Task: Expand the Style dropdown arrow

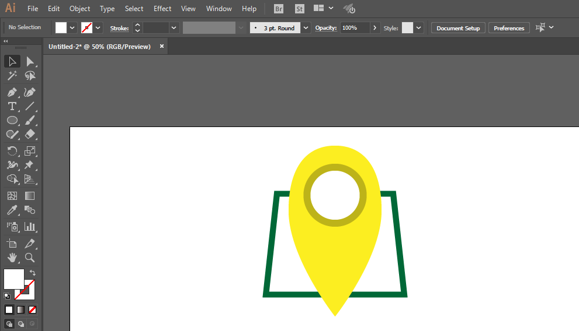Action: tap(418, 28)
